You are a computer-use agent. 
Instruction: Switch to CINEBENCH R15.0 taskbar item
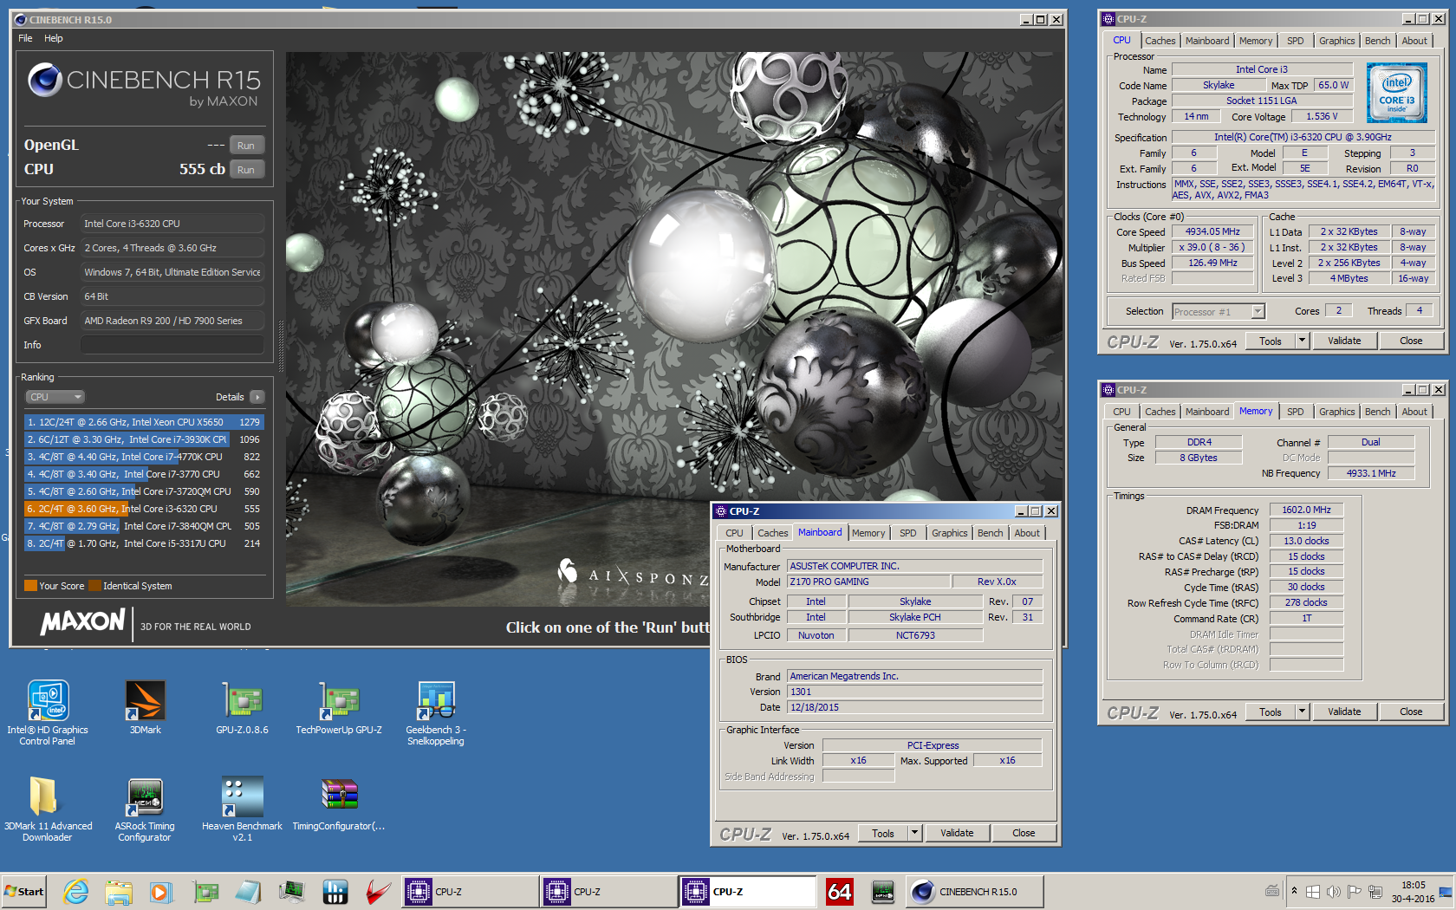click(975, 891)
